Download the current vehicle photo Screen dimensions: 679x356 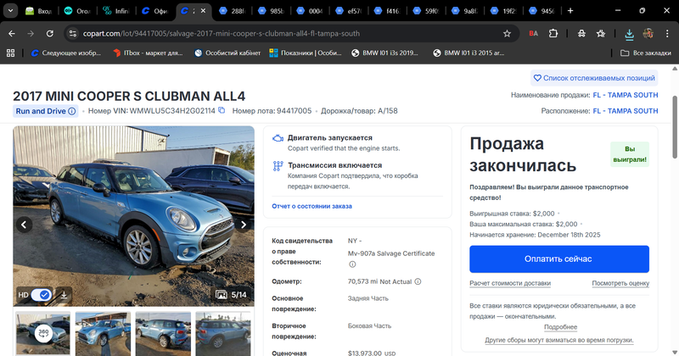pos(64,295)
